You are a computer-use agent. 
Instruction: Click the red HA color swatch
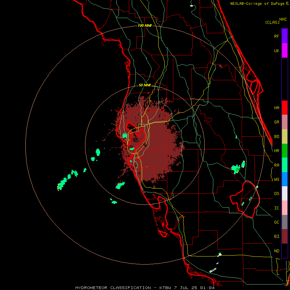tap(285, 108)
